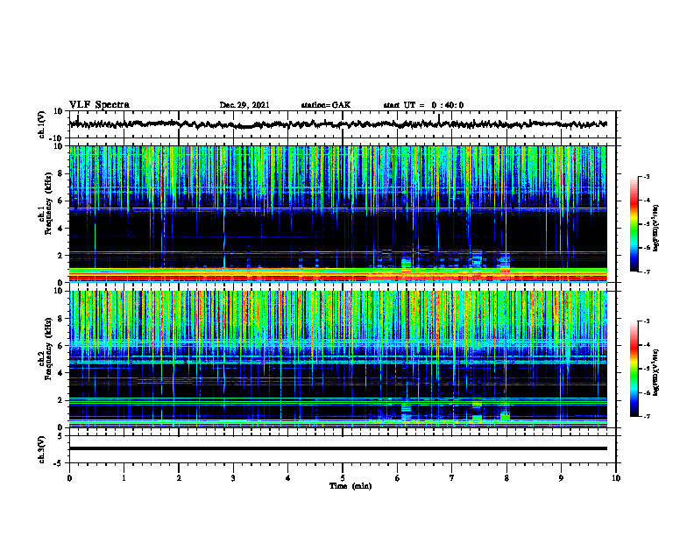This screenshot has width=694, height=536.
Task: Click the "ch.3(V)" axis label
Action: (x=42, y=449)
